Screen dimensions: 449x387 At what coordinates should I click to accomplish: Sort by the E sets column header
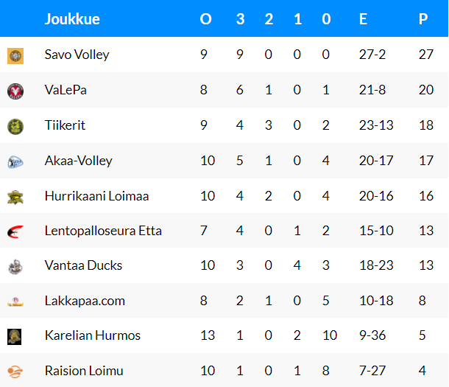[363, 19]
